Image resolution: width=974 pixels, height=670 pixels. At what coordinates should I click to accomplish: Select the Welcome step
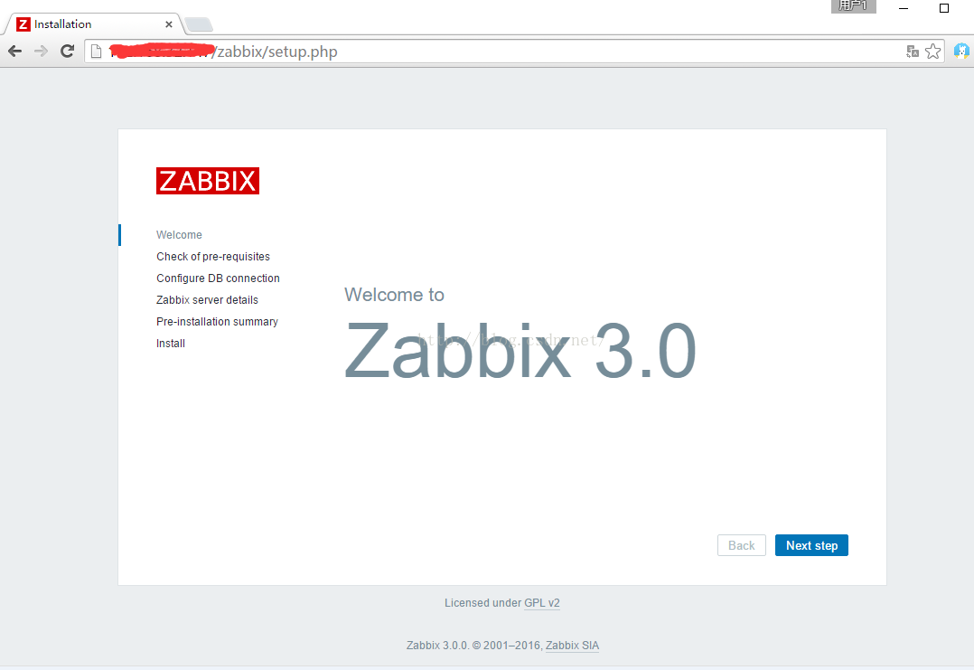[179, 235]
